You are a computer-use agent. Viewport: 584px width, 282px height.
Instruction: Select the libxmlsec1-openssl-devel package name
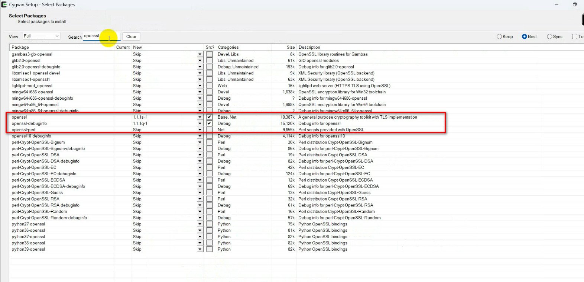click(36, 73)
